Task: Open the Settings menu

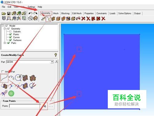Action: click(31, 7)
